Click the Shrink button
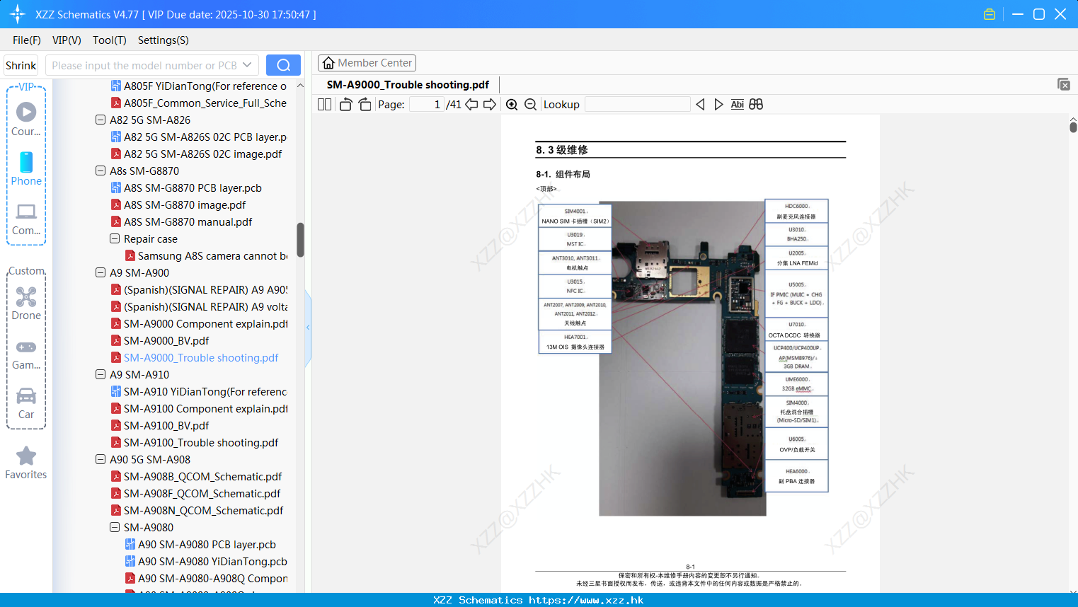The width and height of the screenshot is (1078, 607). [21, 65]
